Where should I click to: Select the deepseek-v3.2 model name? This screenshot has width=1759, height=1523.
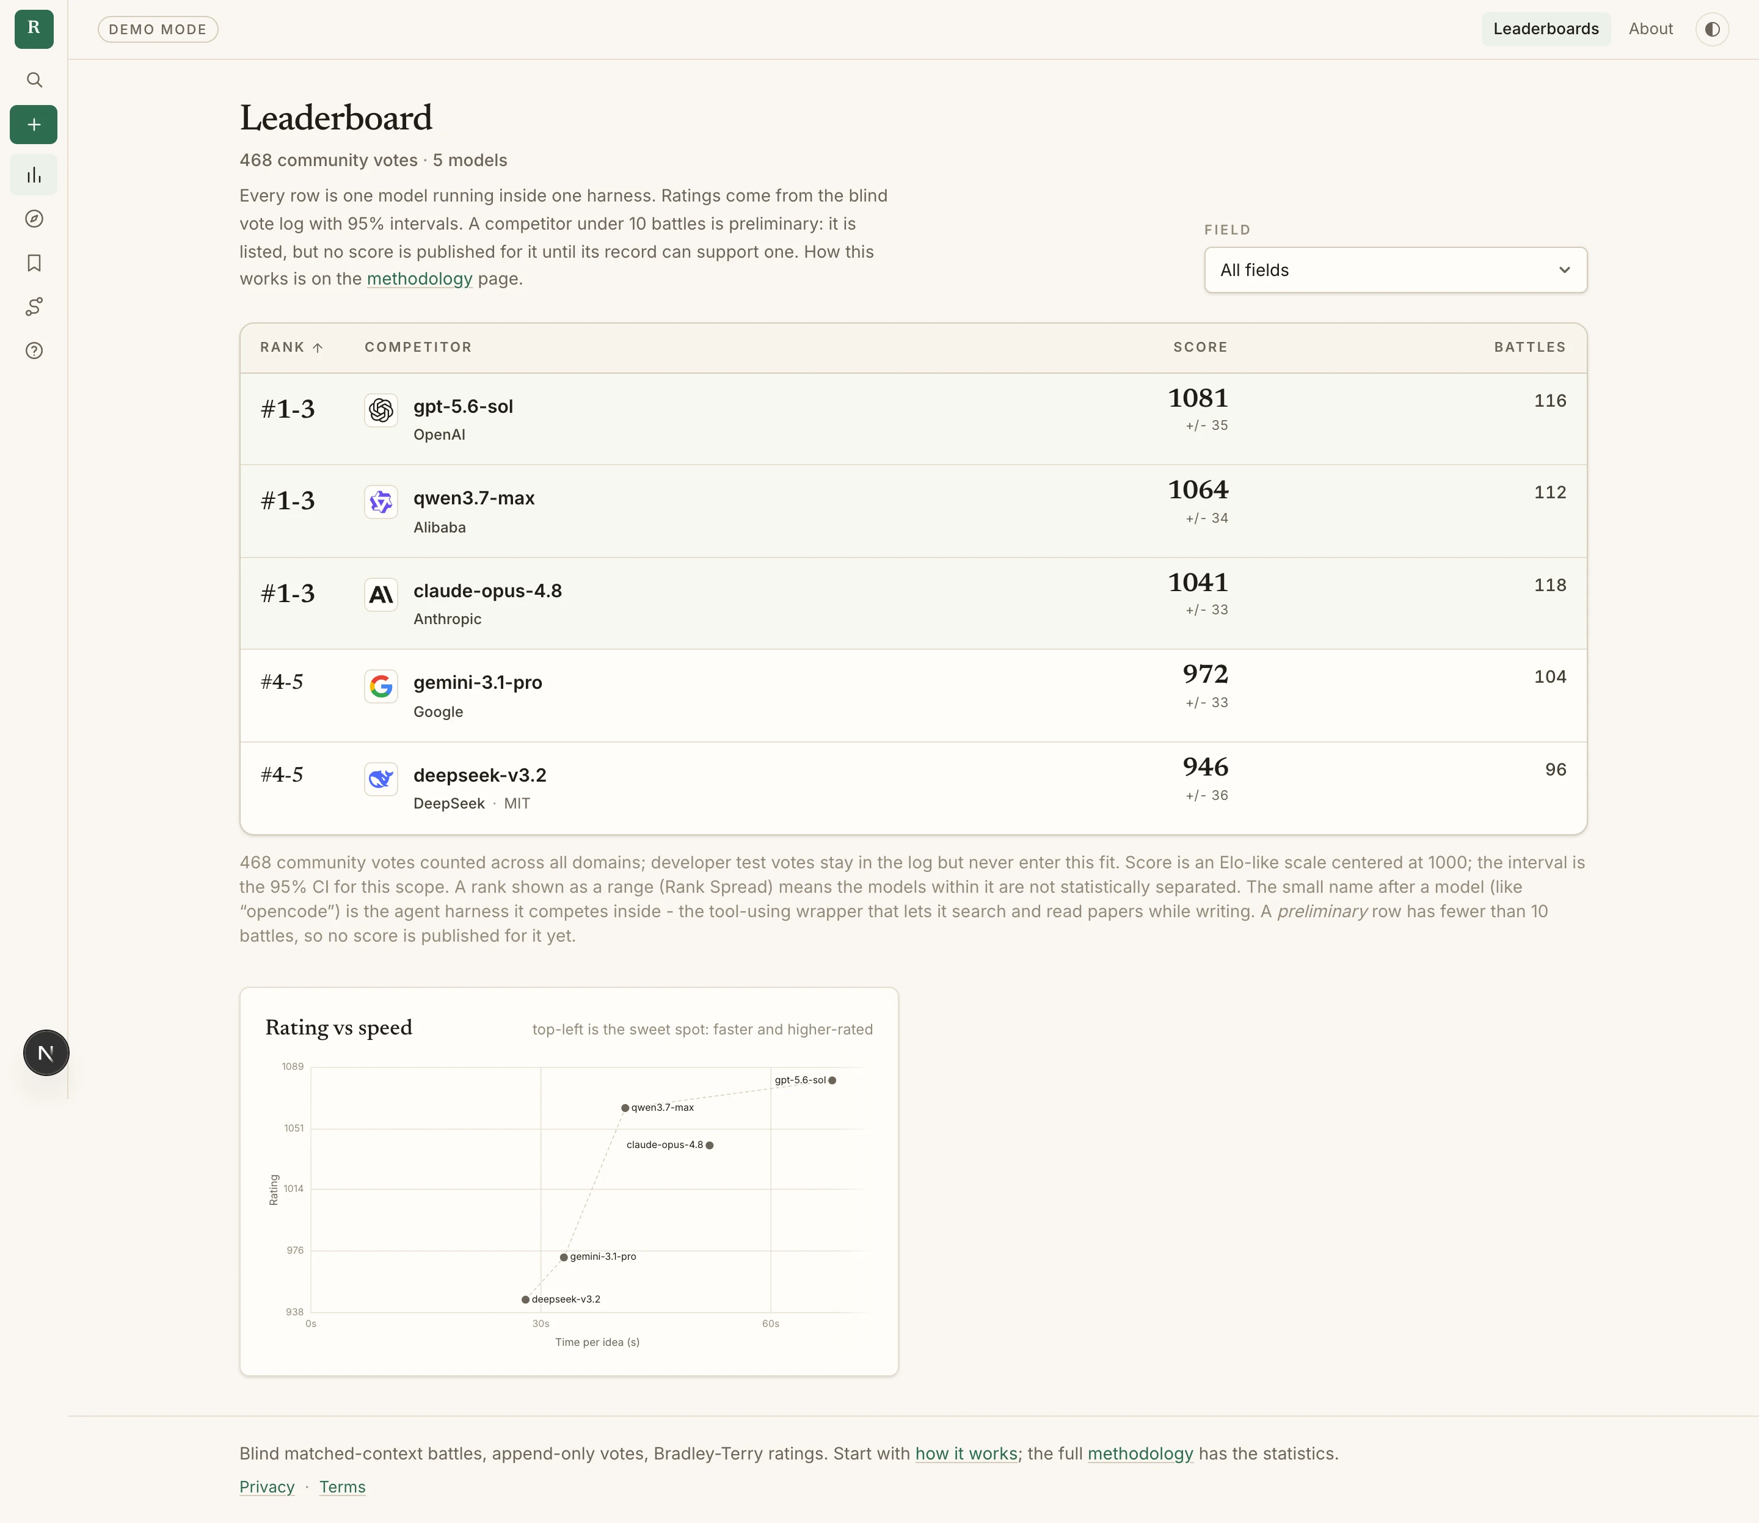pos(479,775)
